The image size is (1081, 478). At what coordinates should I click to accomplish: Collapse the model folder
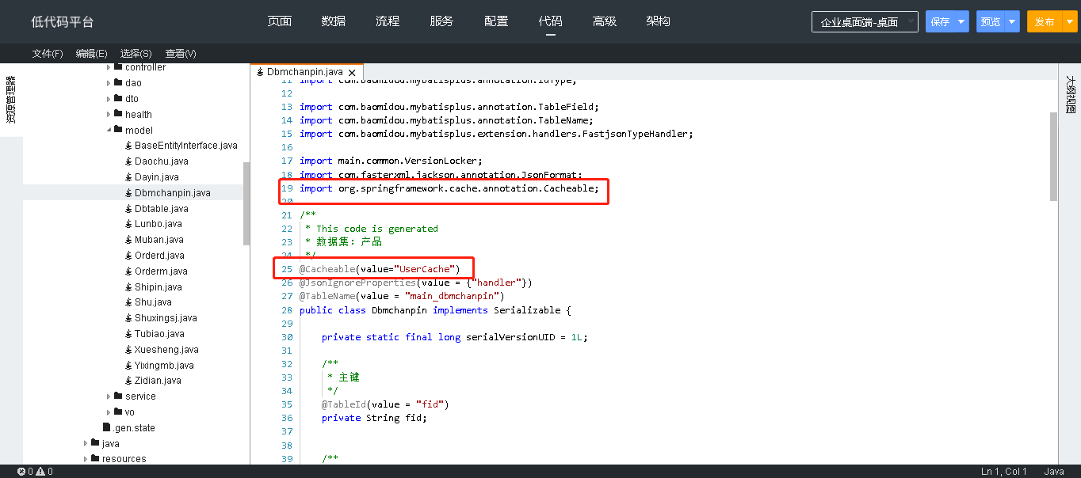pyautogui.click(x=109, y=130)
